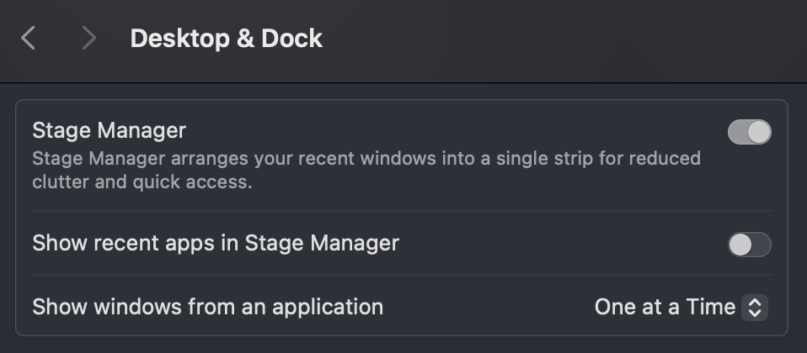Open the Show windows from an application dropdown

click(x=681, y=308)
